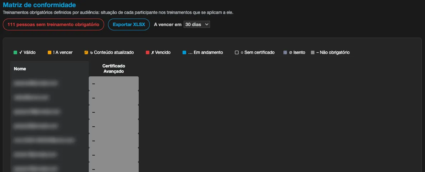
Task: Click the Sem certificado legend label
Action: click(x=257, y=52)
